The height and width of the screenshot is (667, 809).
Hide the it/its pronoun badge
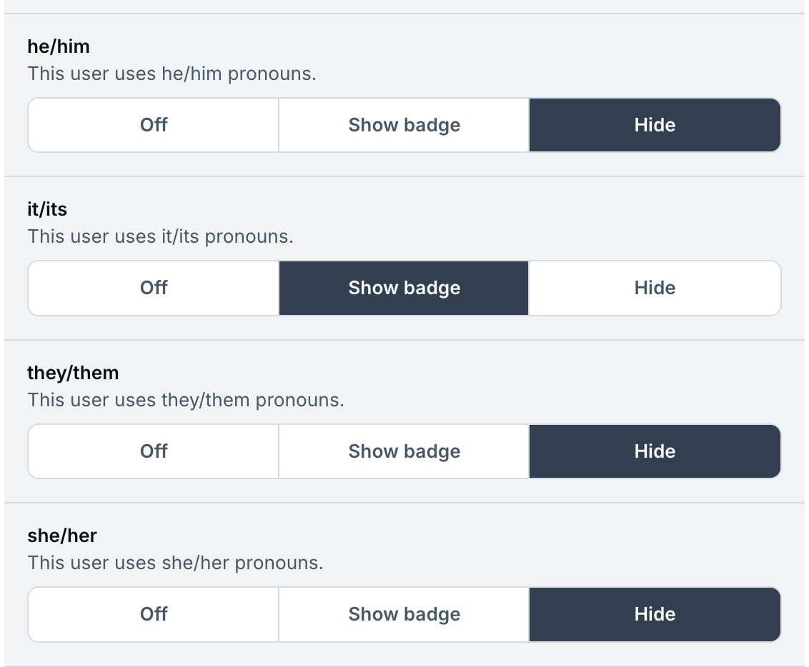655,288
